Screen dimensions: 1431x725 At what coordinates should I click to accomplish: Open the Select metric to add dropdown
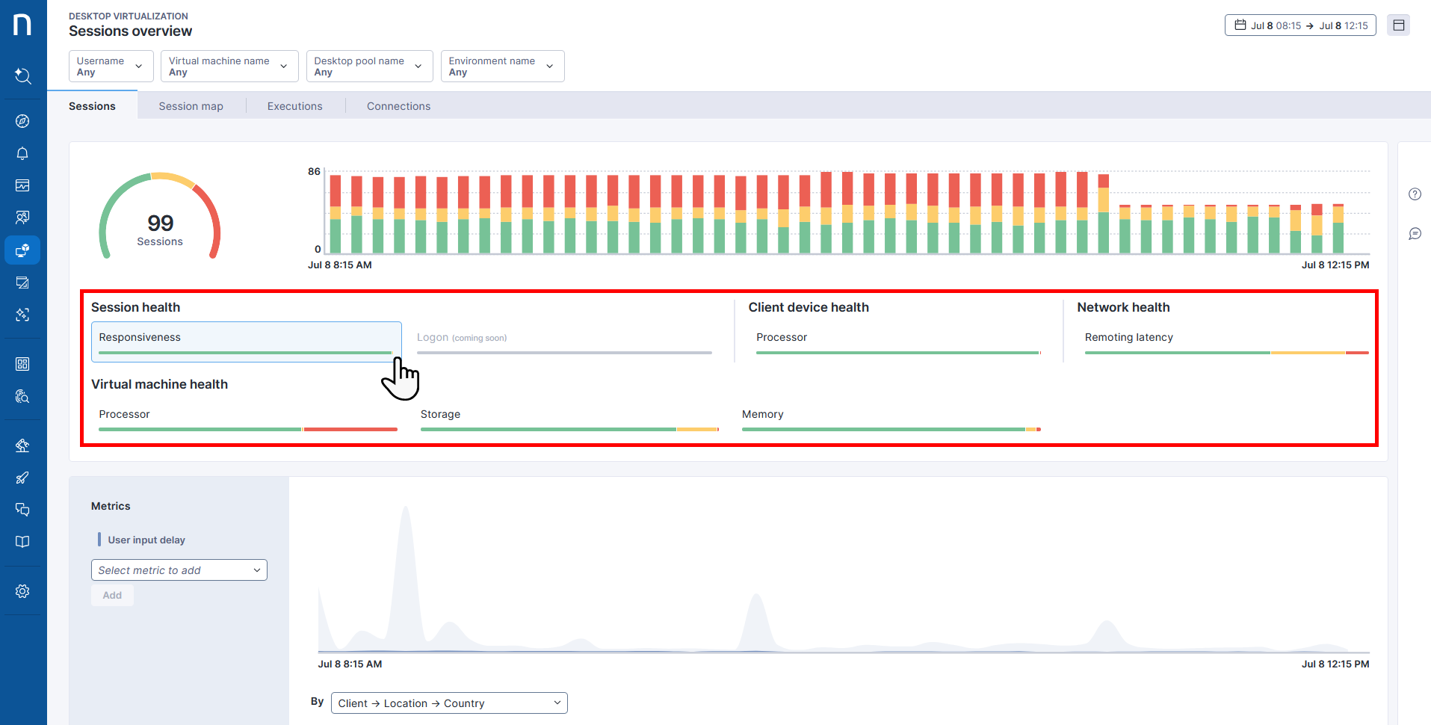point(179,570)
